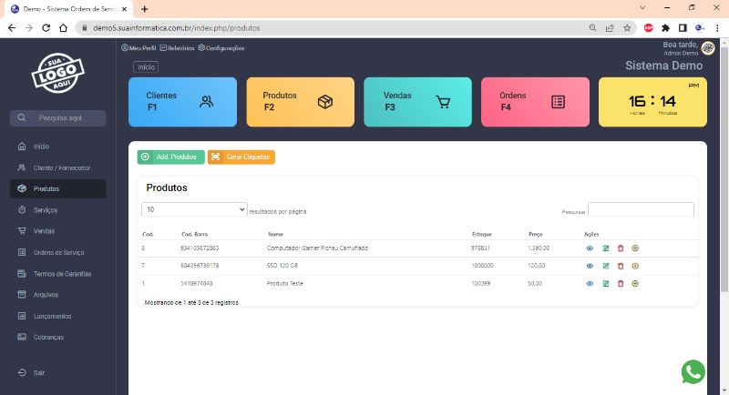This screenshot has width=729, height=395.
Task: Edit the Produto Teste row
Action: tap(606, 283)
